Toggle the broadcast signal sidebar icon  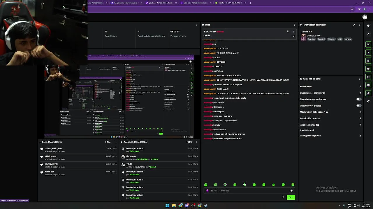coord(368,77)
